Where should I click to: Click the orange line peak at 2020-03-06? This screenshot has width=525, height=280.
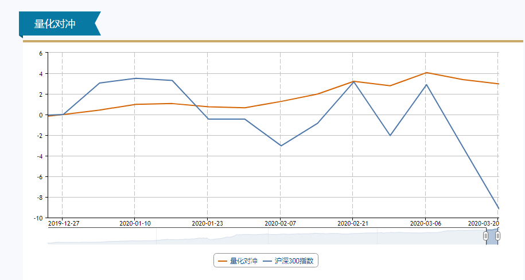click(x=426, y=73)
